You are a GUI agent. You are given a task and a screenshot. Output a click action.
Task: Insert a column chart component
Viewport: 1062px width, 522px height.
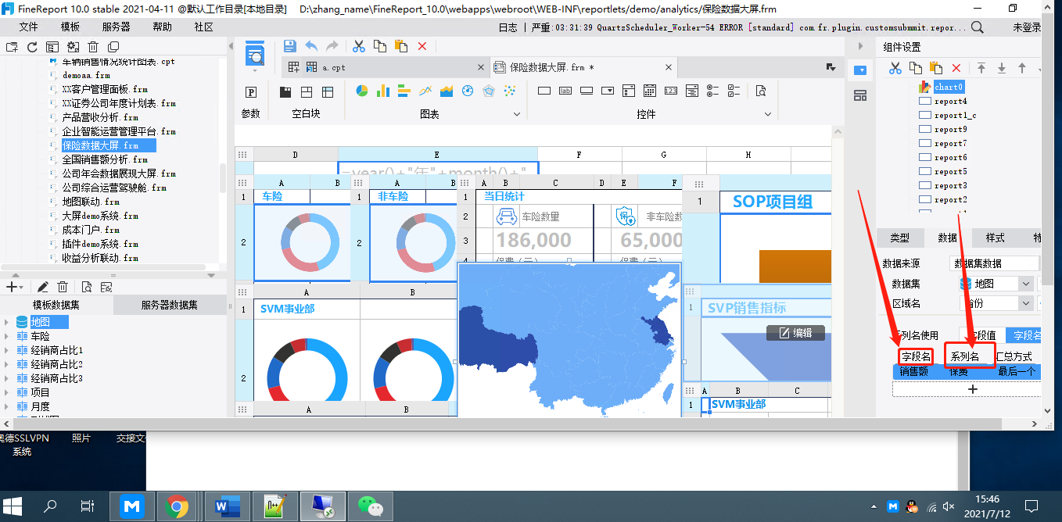tap(383, 91)
